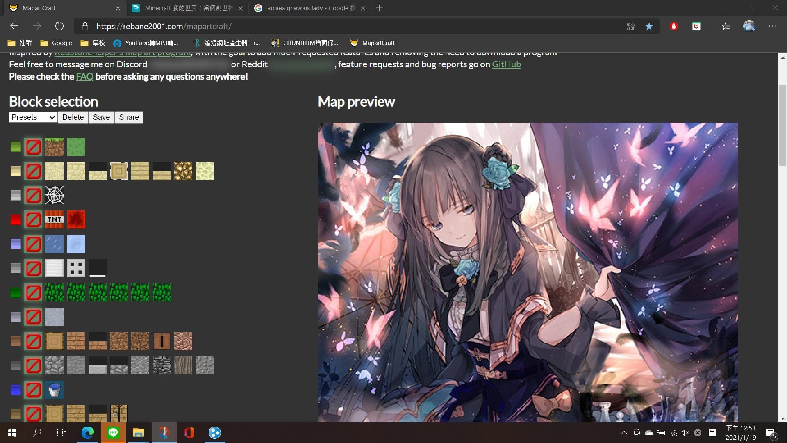Select the grass block icon
The width and height of the screenshot is (787, 443).
coord(55,147)
